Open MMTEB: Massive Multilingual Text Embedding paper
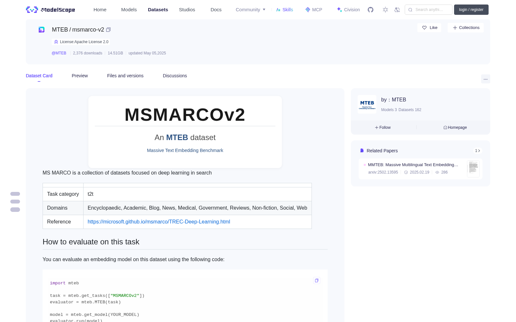The height and width of the screenshot is (322, 516). click(413, 165)
